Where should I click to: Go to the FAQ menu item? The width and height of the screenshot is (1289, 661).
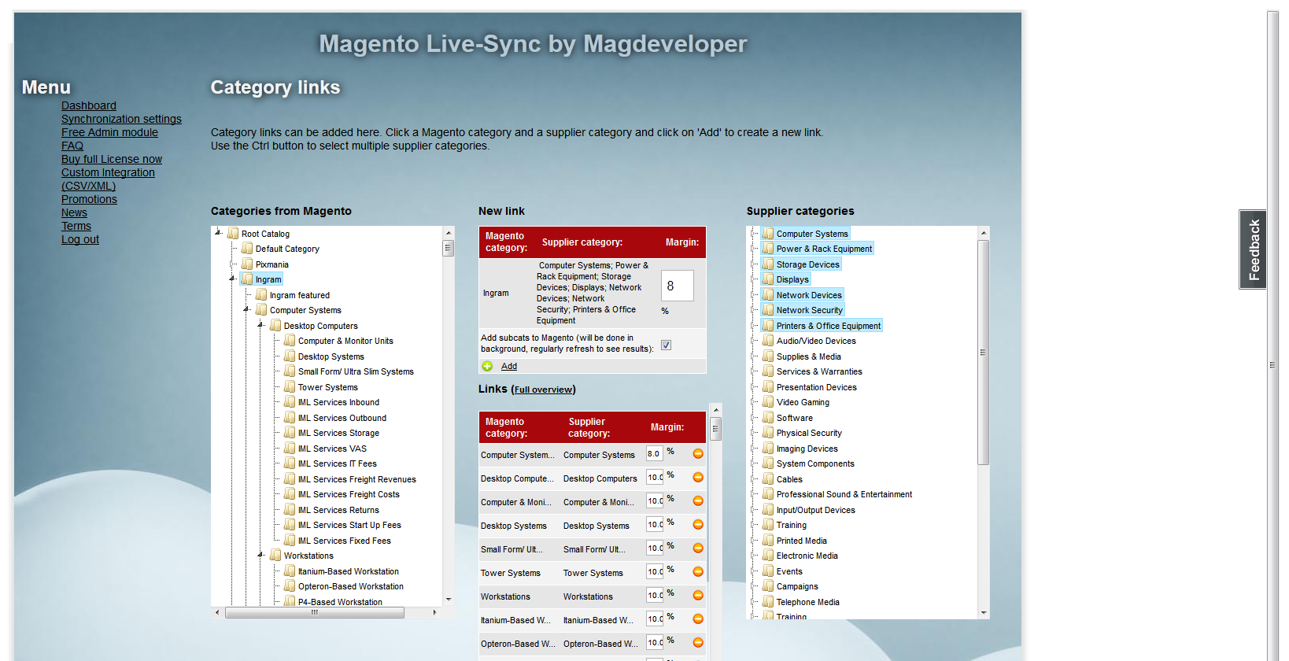coord(72,146)
